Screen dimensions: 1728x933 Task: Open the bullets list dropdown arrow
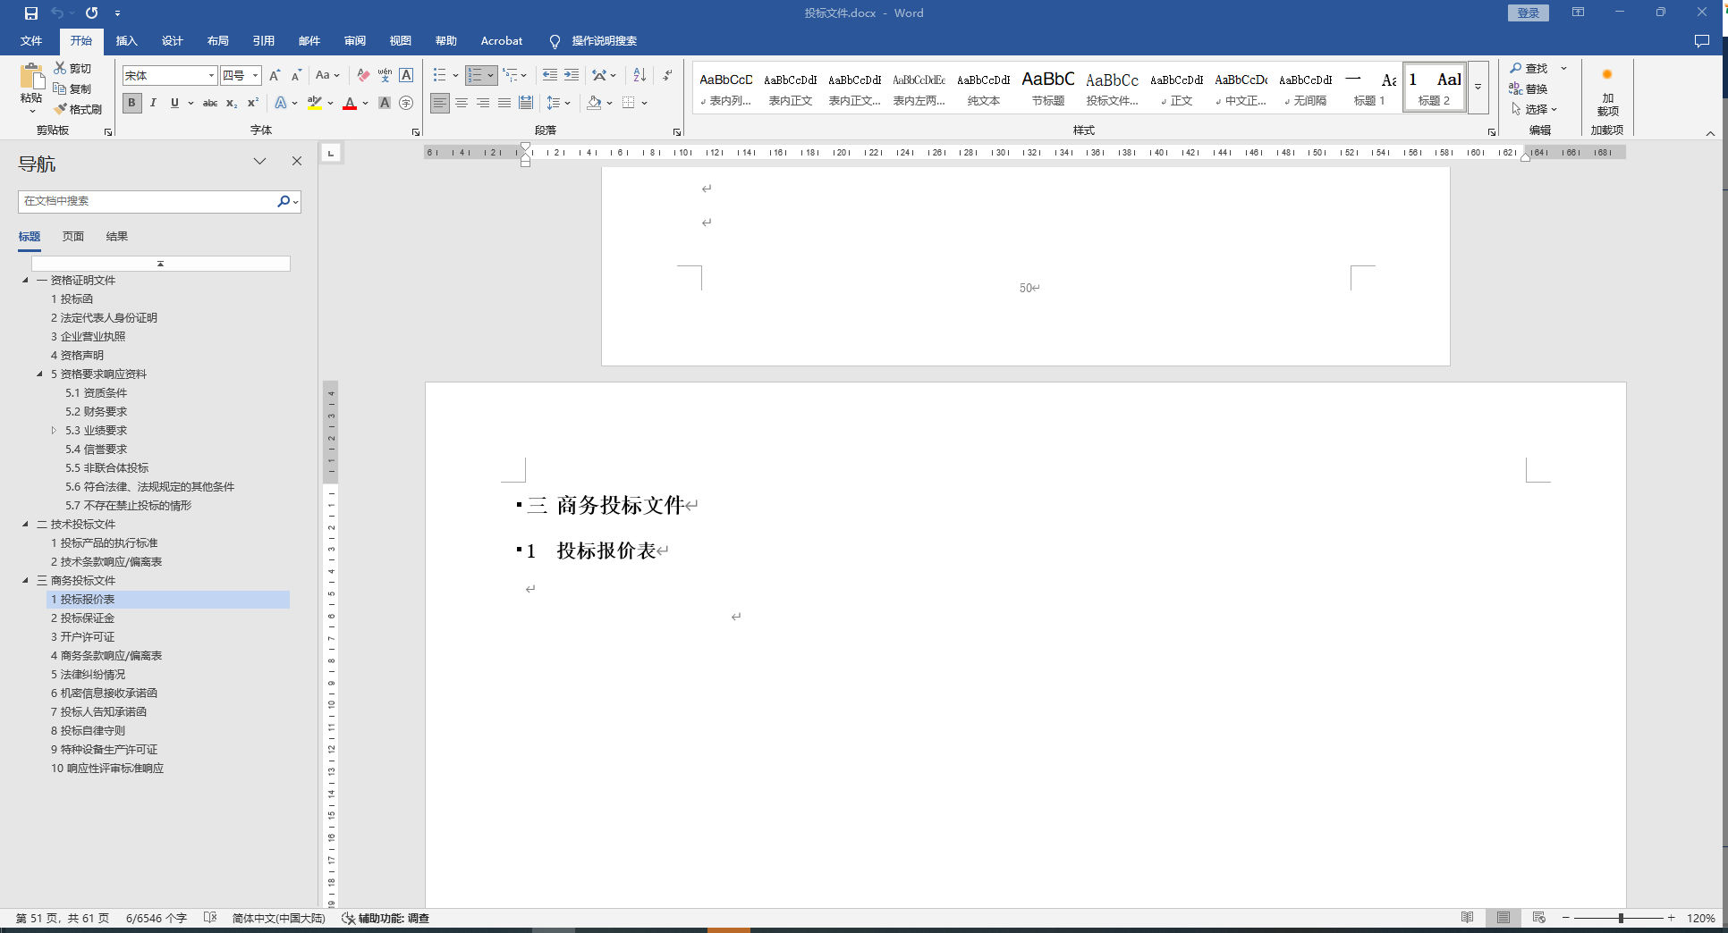pos(455,75)
